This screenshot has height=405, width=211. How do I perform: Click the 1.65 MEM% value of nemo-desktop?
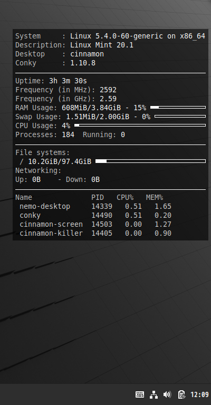click(x=163, y=206)
